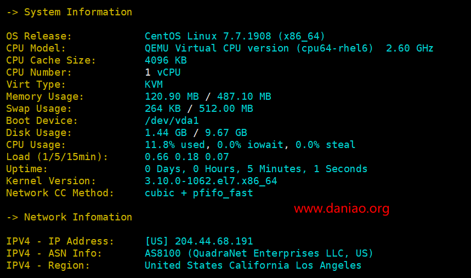Viewport: 471px width, 278px height.
Task: Click the 4096 KB cache size value
Action: click(166, 60)
